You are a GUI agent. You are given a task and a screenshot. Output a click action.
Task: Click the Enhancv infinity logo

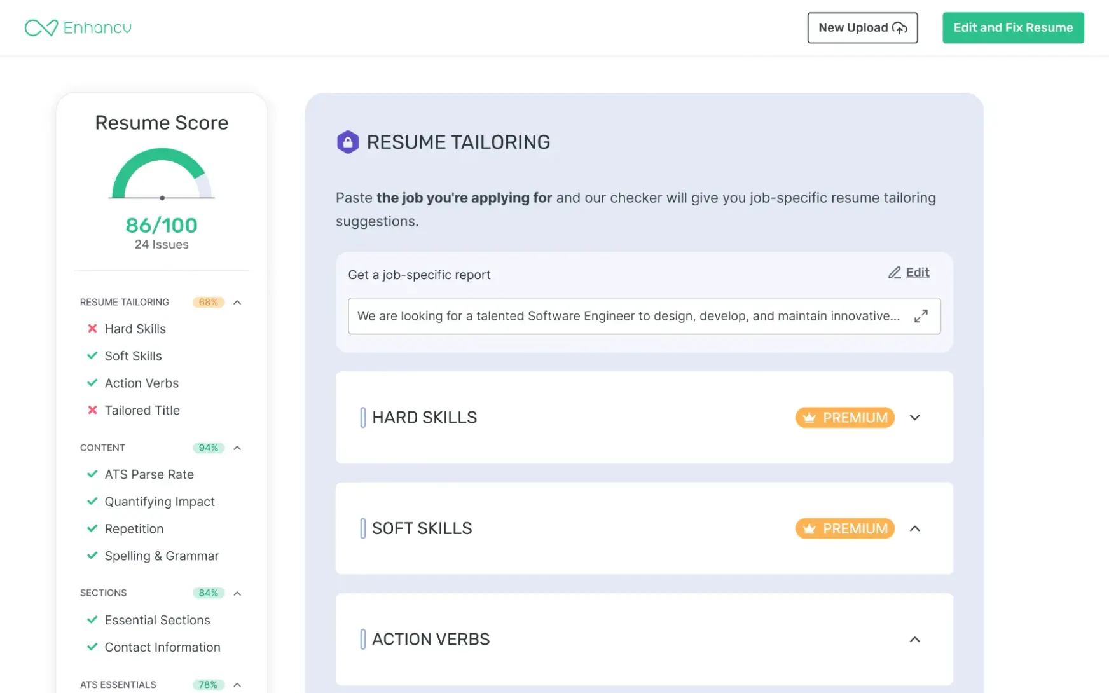pos(41,28)
